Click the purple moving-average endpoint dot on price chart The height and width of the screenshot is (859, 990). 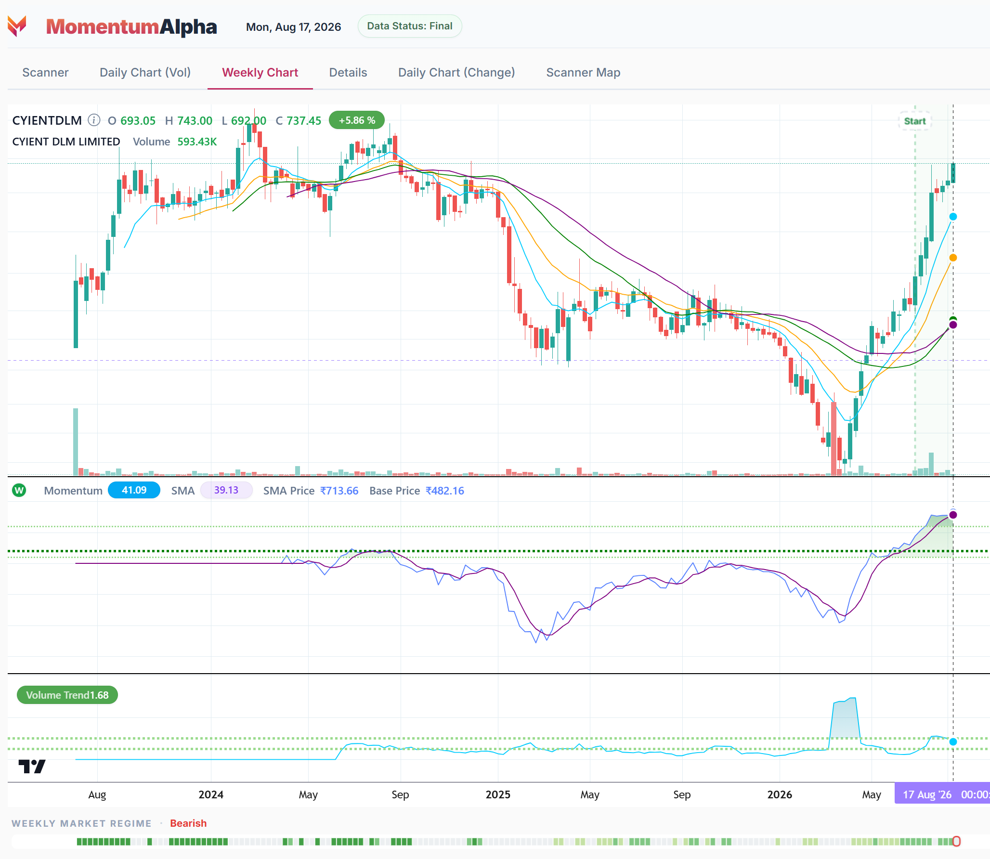[x=953, y=325]
